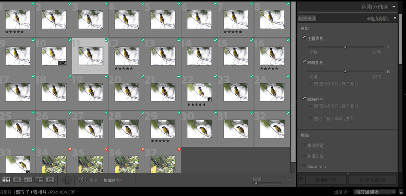Adjust the 縮圖 thumbnail size slider
This screenshot has height=196, width=406.
256,184
